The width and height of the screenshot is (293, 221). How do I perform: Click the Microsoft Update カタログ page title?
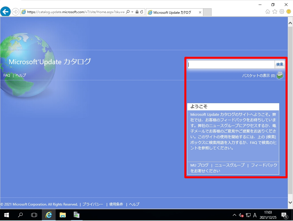coord(50,62)
